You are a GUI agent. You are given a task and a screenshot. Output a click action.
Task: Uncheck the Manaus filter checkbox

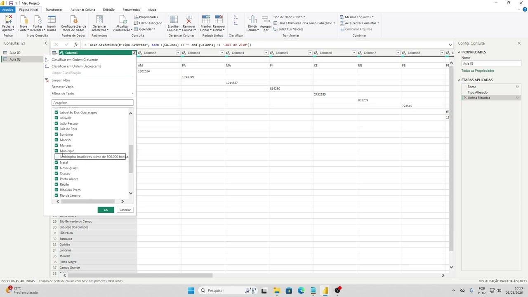(57, 145)
